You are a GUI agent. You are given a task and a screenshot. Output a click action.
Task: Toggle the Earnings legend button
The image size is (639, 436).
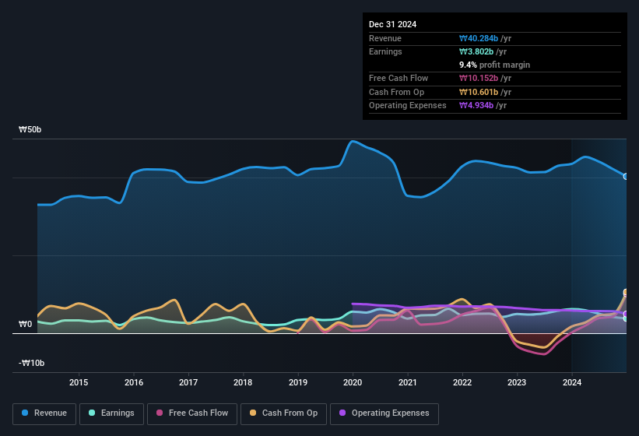(x=111, y=413)
